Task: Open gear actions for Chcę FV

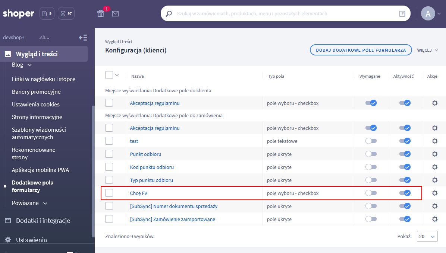Action: pos(434,193)
